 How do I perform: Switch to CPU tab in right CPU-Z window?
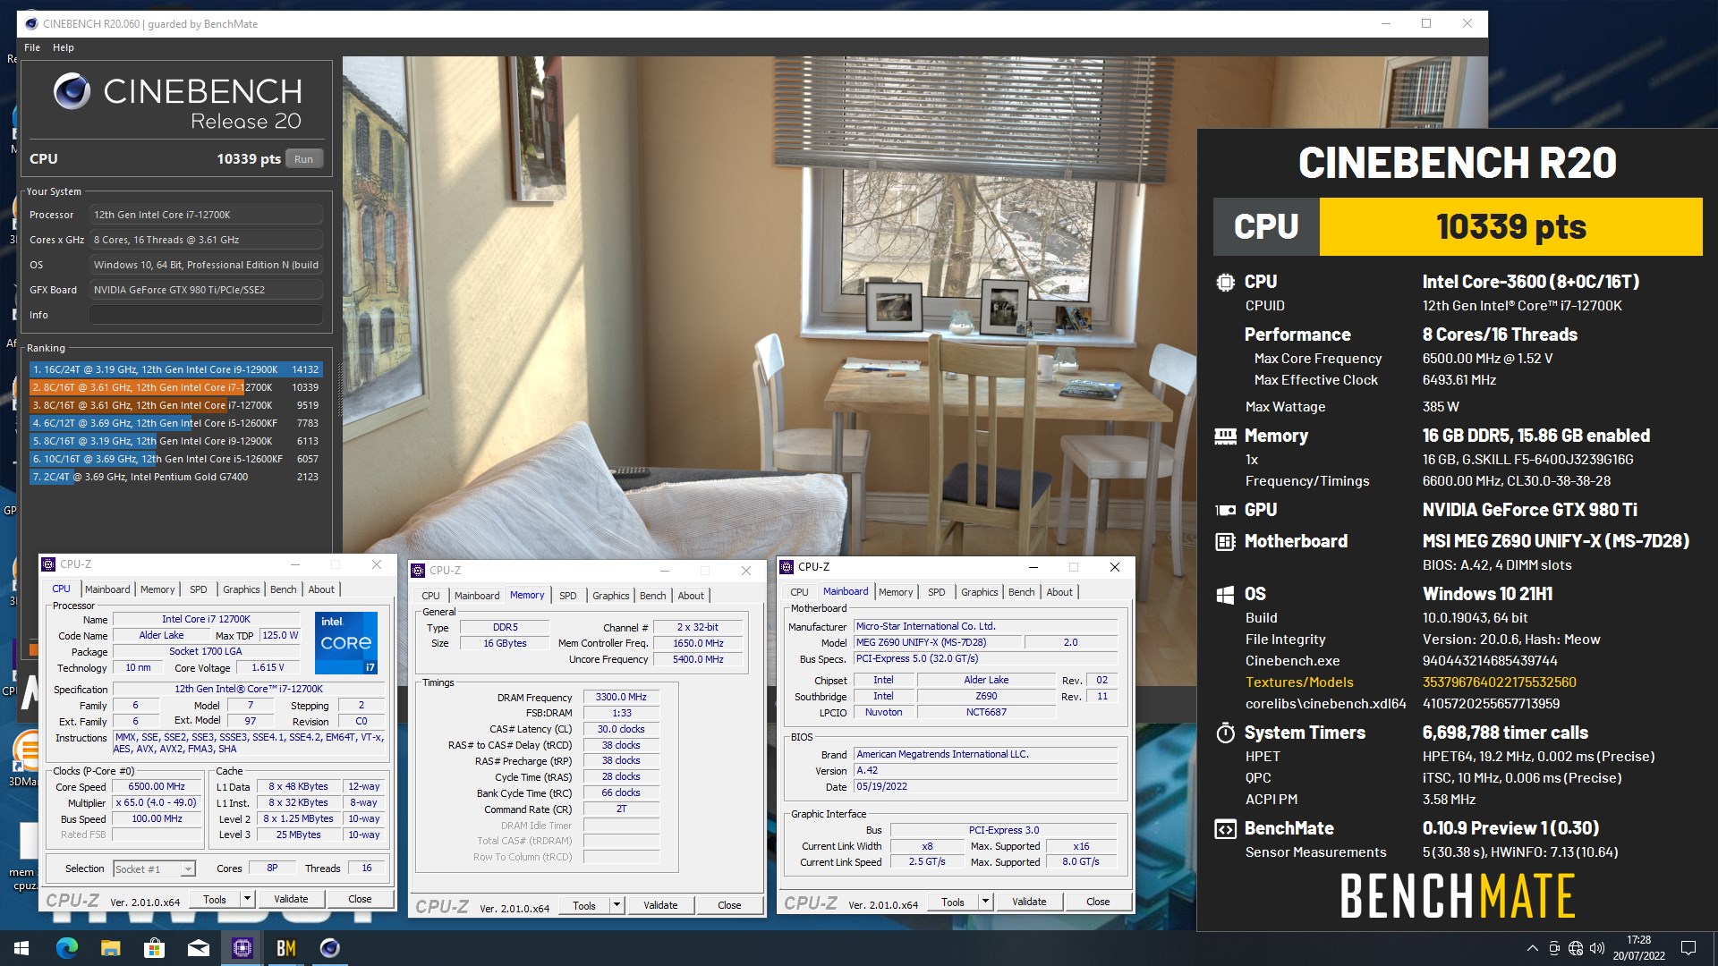pyautogui.click(x=799, y=592)
